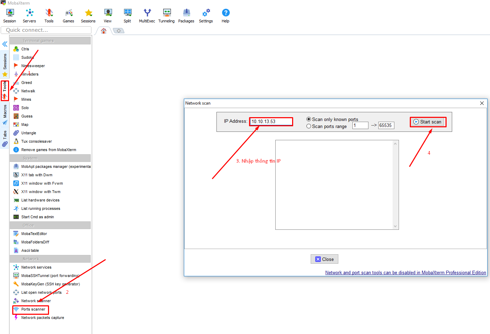Open the Packages toolbar button
The image size is (490, 334).
pos(186,16)
